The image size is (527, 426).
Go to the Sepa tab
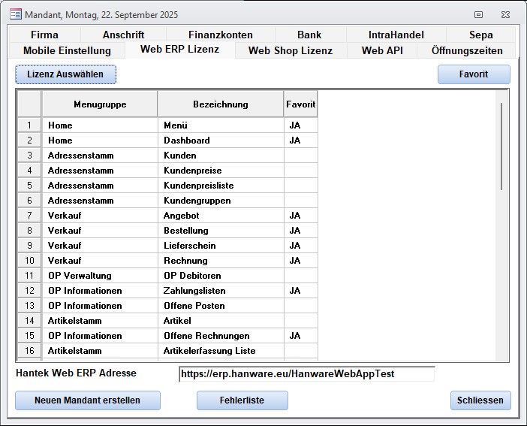tap(480, 35)
